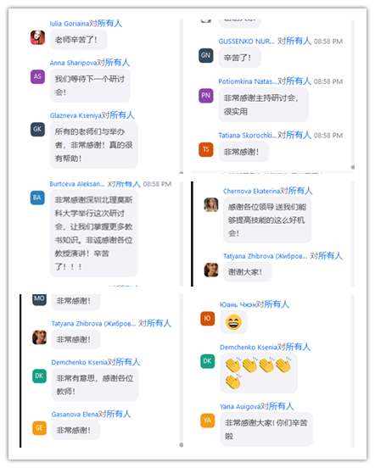Click the blue BA avatar of Burtceva
375x468 pixels.
(37, 198)
